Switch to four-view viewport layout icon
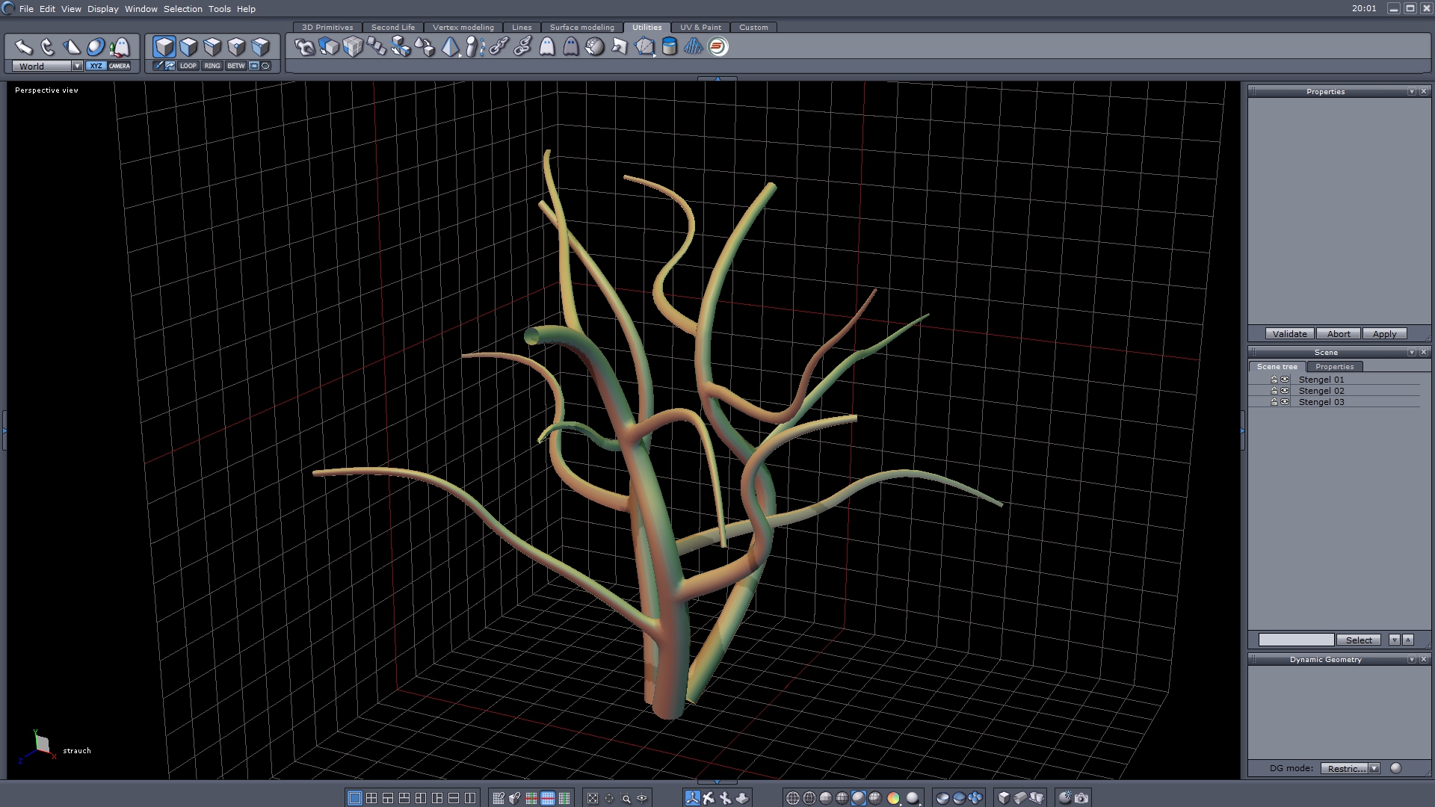Viewport: 1435px width, 807px height. coord(371,798)
